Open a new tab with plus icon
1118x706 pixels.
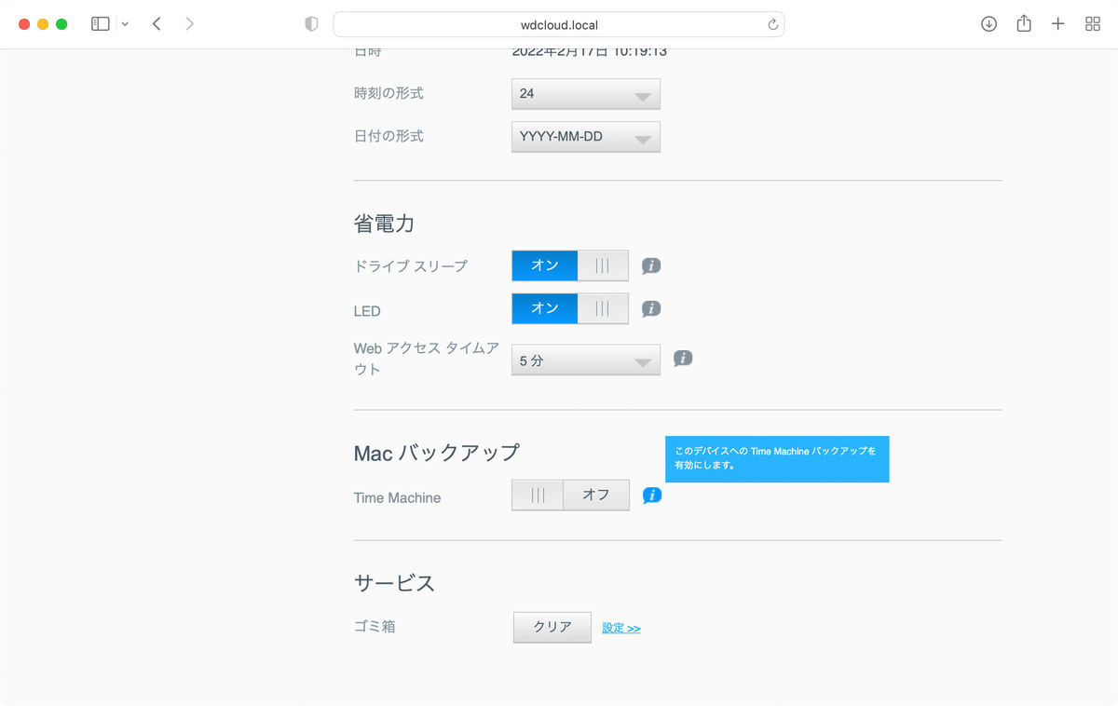tap(1058, 24)
